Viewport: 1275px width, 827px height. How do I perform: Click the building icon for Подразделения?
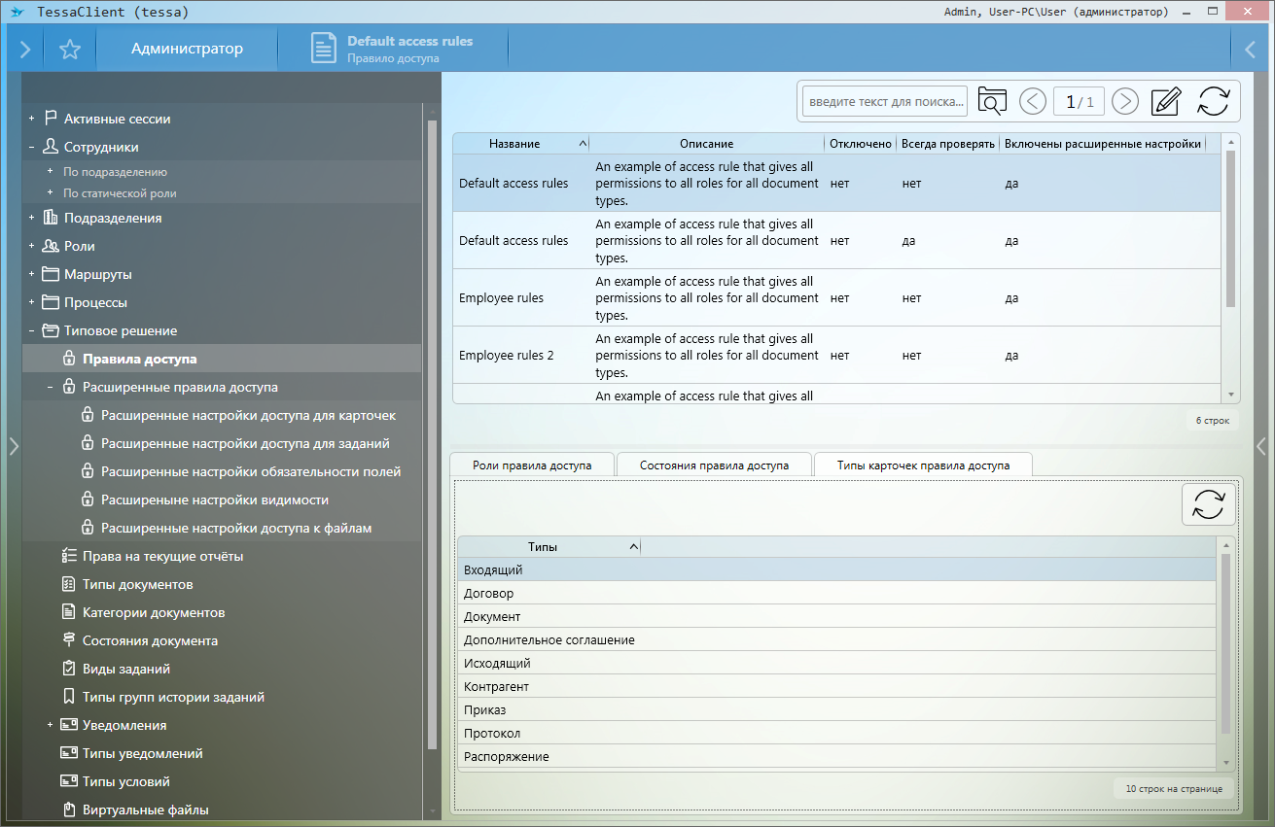51,218
